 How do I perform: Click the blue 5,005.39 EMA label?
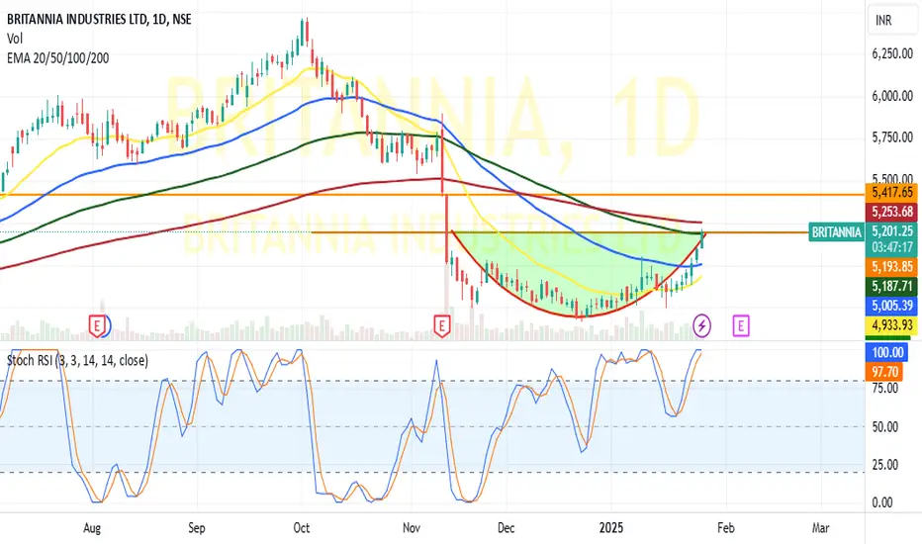tap(892, 306)
